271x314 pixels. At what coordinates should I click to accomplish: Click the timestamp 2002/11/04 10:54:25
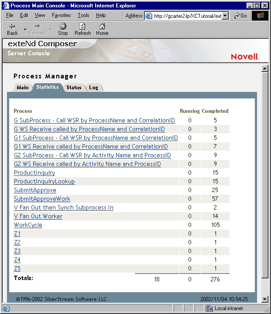[224, 299]
